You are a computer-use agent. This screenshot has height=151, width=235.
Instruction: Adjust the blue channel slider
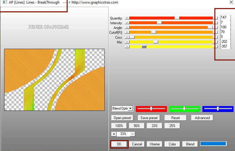pyautogui.click(x=218, y=108)
